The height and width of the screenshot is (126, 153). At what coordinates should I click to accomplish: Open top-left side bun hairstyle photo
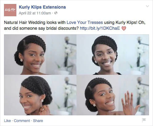click(x=40, y=55)
